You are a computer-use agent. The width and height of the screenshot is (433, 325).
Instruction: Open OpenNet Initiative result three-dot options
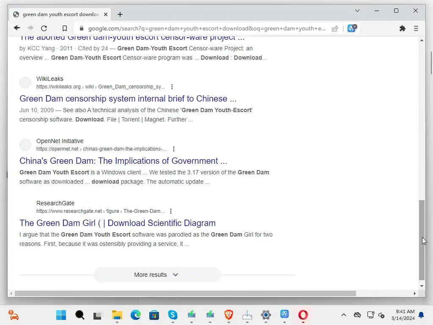tap(173, 149)
